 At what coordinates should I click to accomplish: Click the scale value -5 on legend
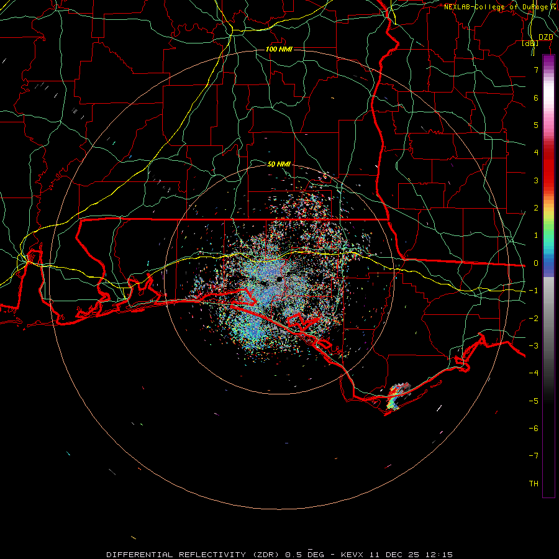coord(534,401)
